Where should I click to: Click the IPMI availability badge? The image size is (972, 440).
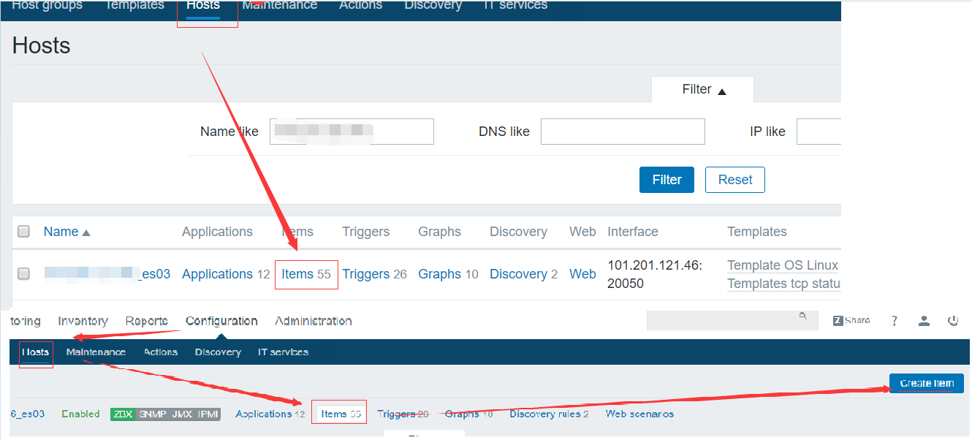(x=208, y=414)
